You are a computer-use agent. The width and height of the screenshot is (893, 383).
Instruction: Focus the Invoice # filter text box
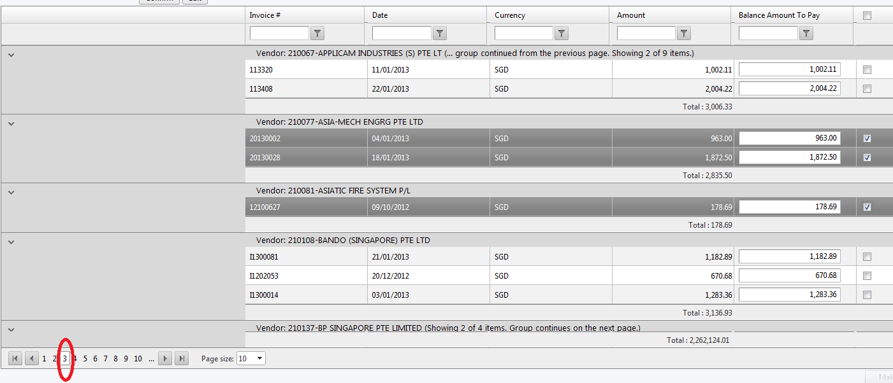279,33
